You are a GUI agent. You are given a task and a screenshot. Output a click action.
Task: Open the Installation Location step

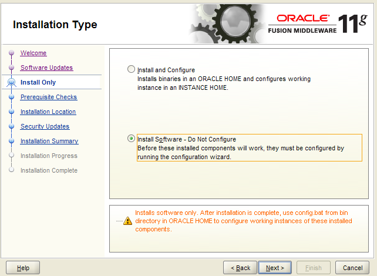[x=48, y=112]
